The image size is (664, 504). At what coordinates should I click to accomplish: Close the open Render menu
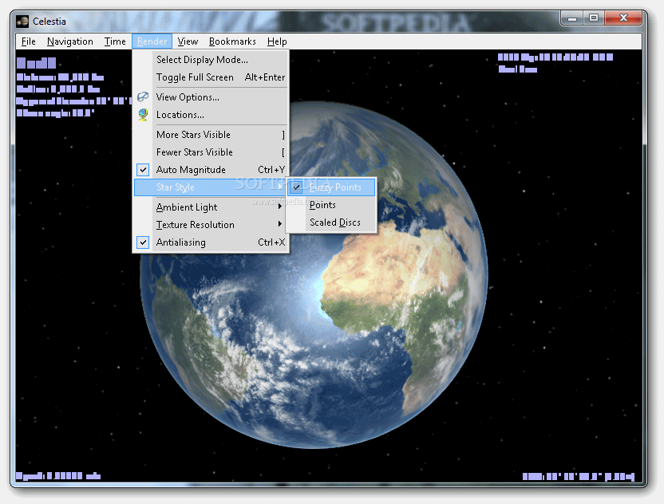pos(152,41)
